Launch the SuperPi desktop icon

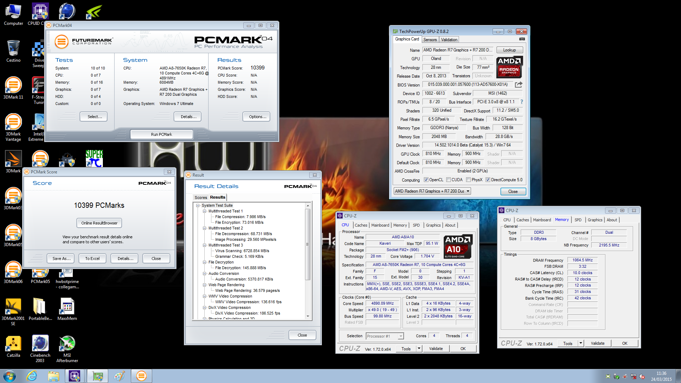click(x=94, y=158)
